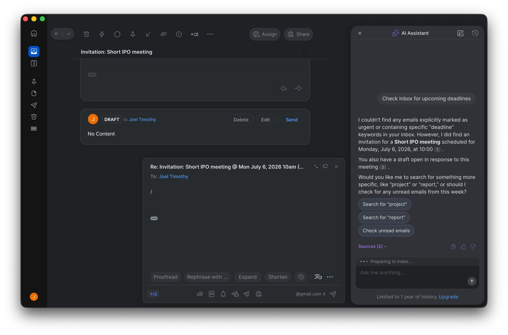Click the send later icon

point(235,294)
